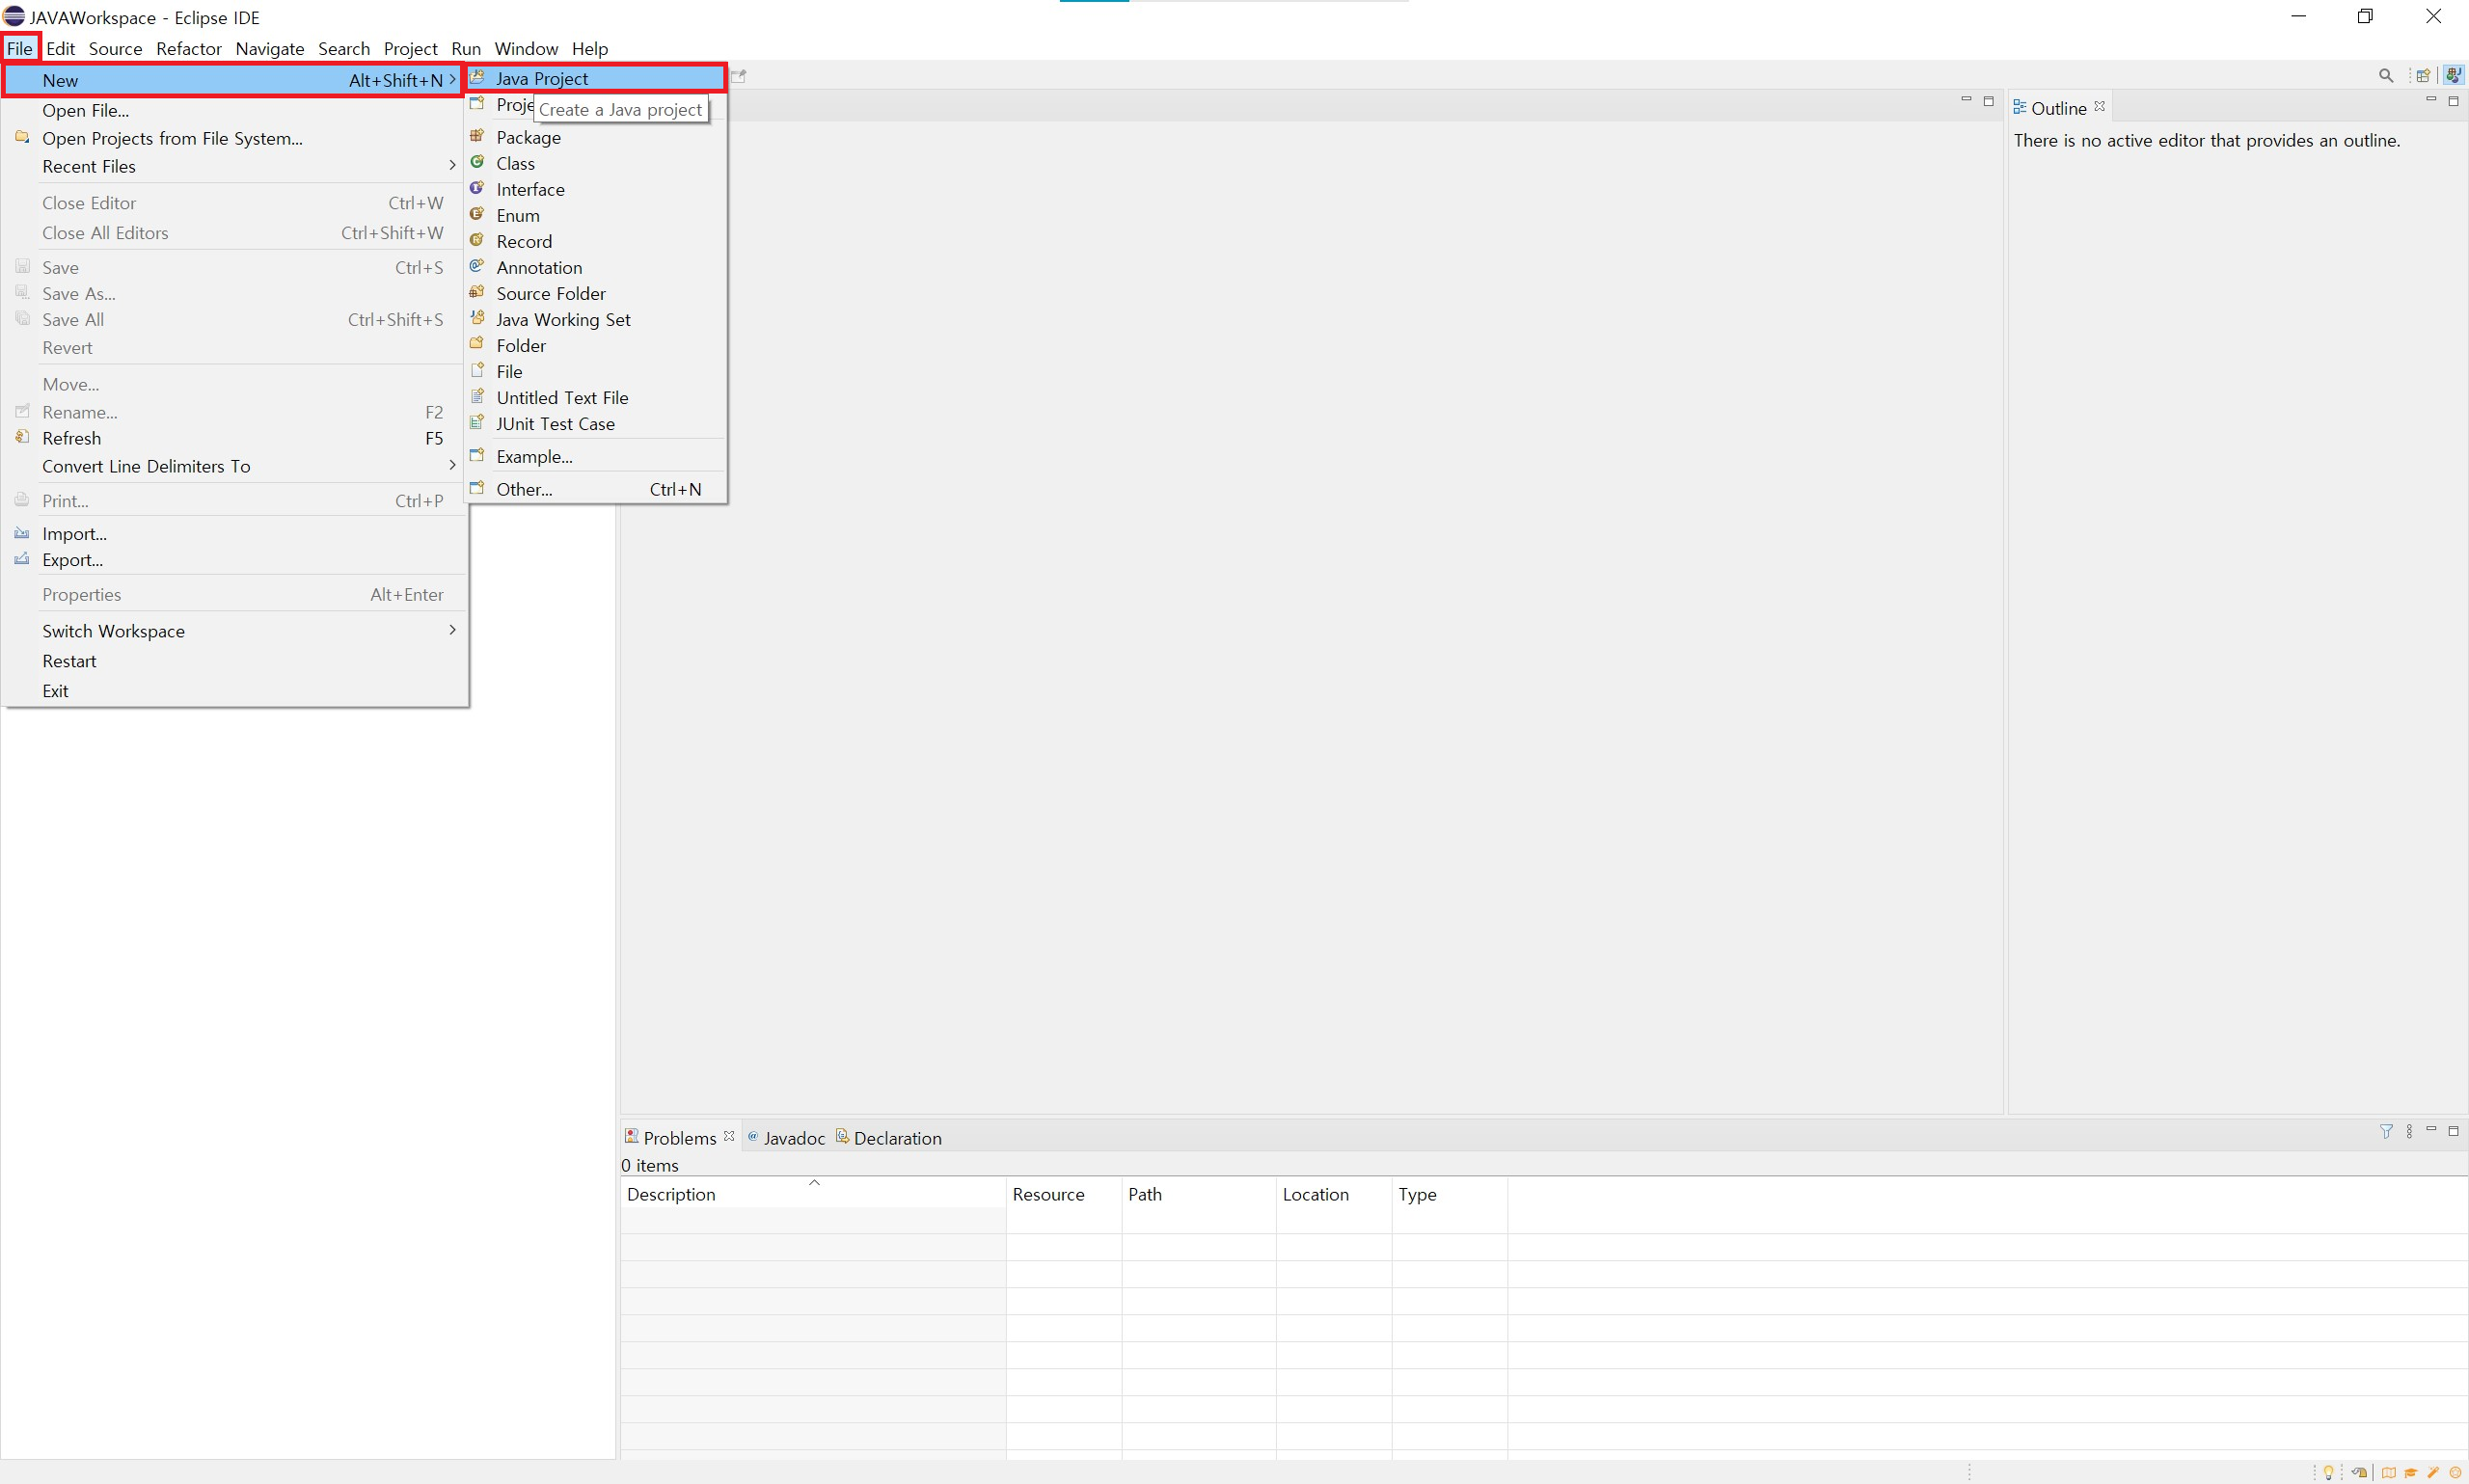Open the Window menu
Screen dimensions: 2469x1484
[x=525, y=48]
